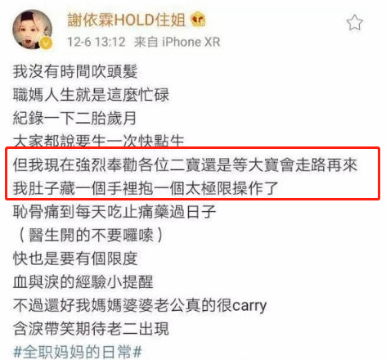The height and width of the screenshot is (360, 386).
Task: Open the #全职妈妈的日常# hashtag topic
Action: coord(78,352)
